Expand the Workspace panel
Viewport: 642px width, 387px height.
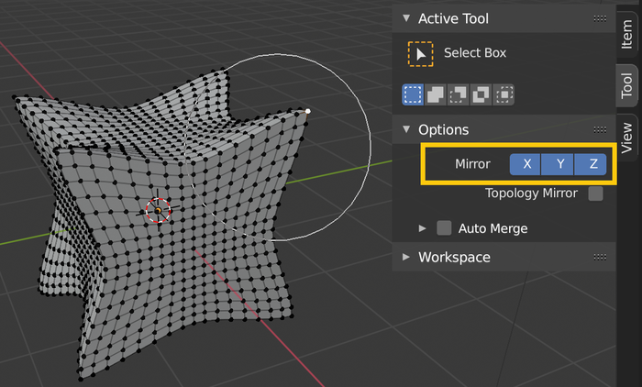tap(406, 258)
